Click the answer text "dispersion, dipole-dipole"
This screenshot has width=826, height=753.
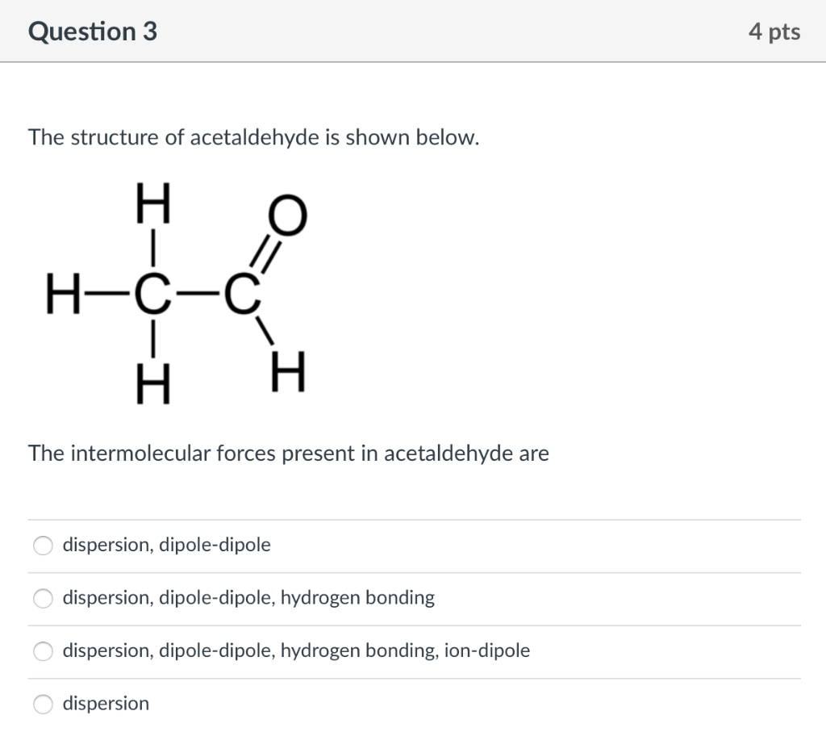coord(166,545)
